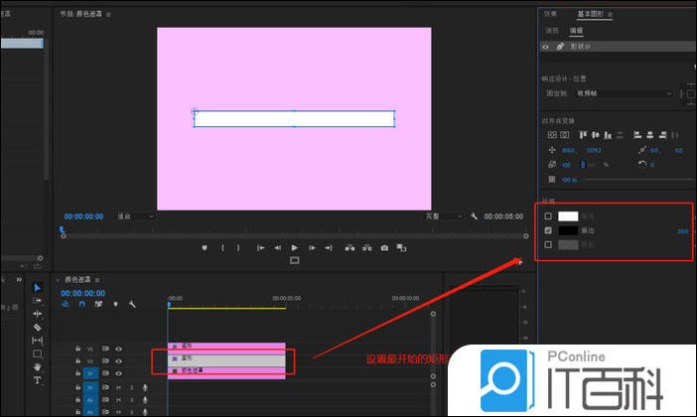Click Export Frame camera icon
This screenshot has height=417, width=697.
point(384,247)
